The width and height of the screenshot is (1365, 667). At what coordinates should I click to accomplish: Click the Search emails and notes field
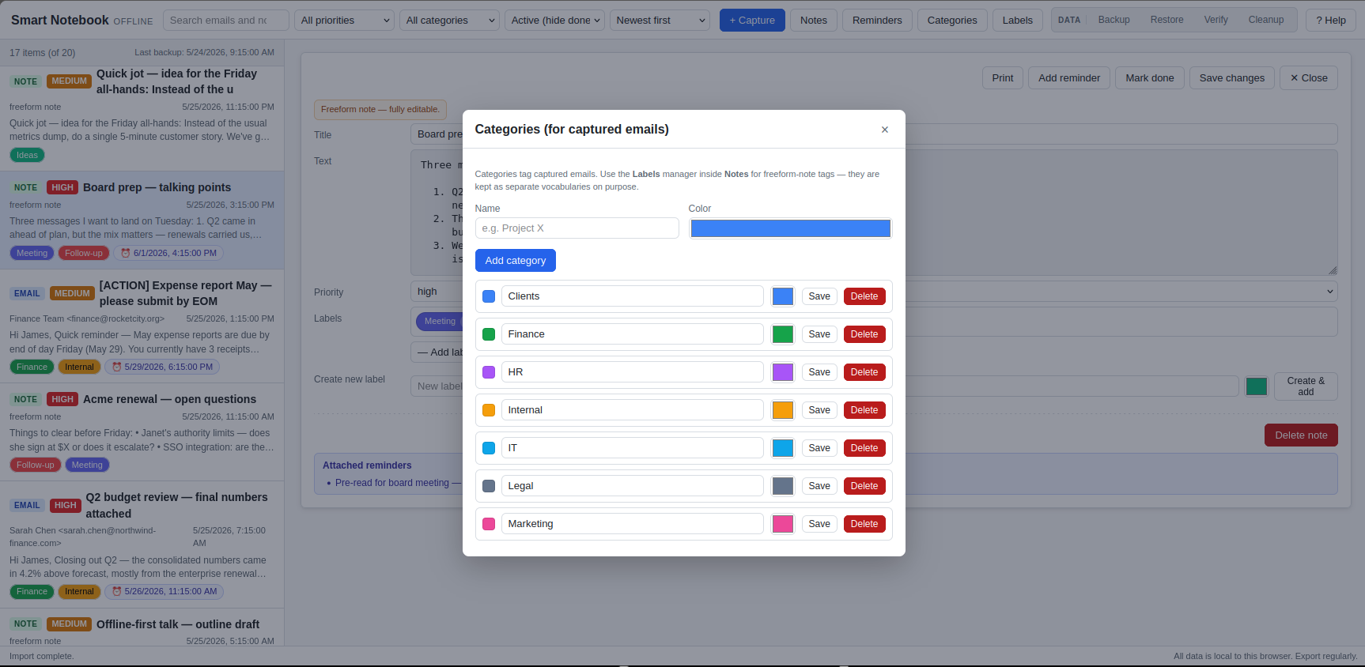click(226, 21)
